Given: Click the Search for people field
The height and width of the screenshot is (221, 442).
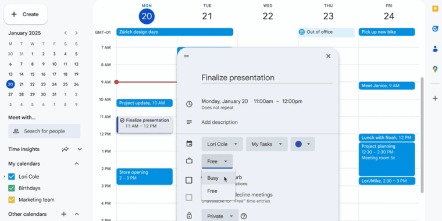Looking at the screenshot, I should [x=44, y=131].
